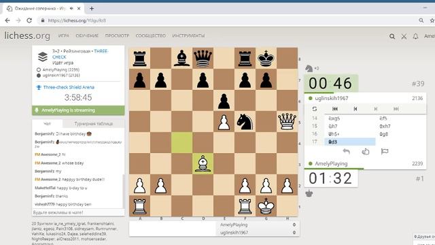Open the ОБУЧЕНИЕ menu
The image size is (435, 245).
(x=87, y=36)
